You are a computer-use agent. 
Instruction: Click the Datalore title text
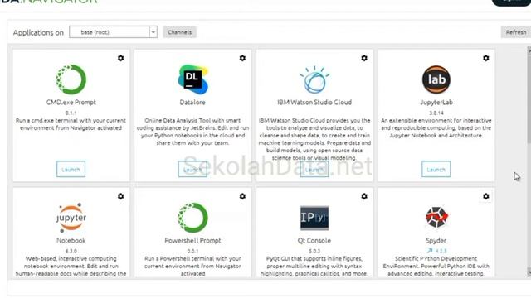coord(192,103)
